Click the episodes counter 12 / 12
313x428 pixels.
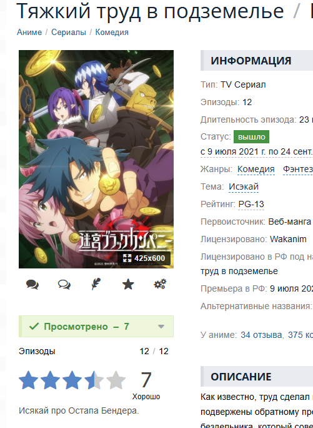coord(154,351)
